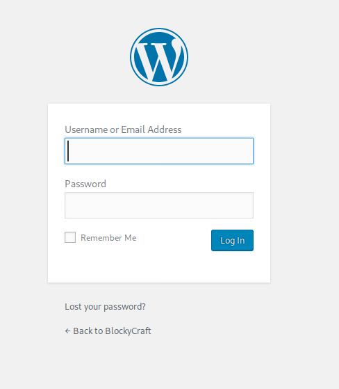Open the Lost your password? link
Viewport: 339px width, 389px height.
click(x=105, y=307)
